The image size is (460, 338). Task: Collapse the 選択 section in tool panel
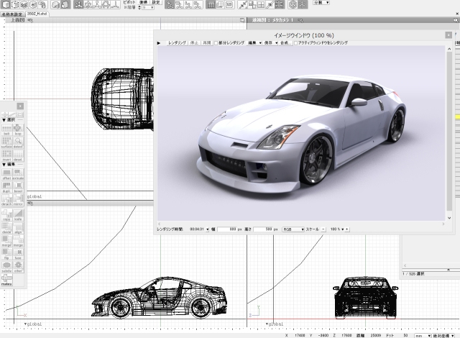4,120
